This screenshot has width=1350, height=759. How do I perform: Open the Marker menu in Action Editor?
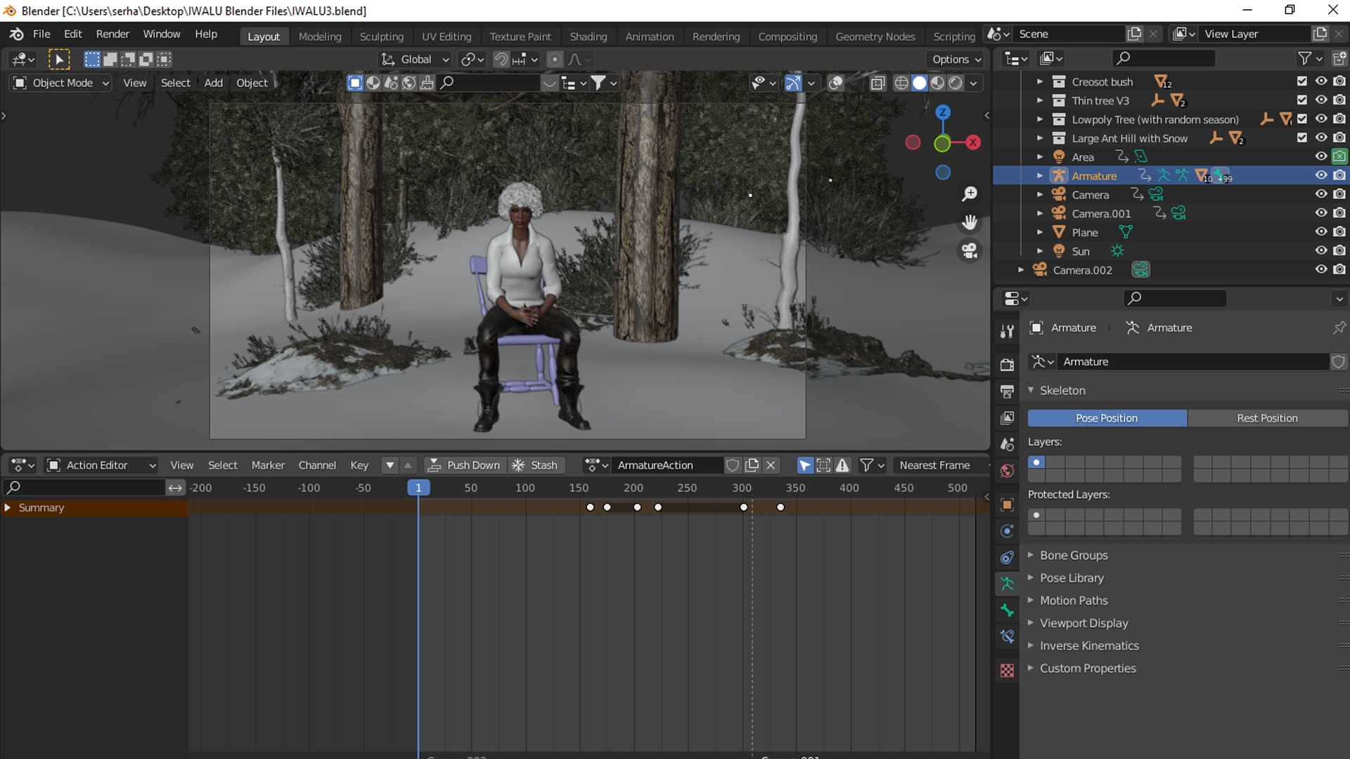pos(268,465)
